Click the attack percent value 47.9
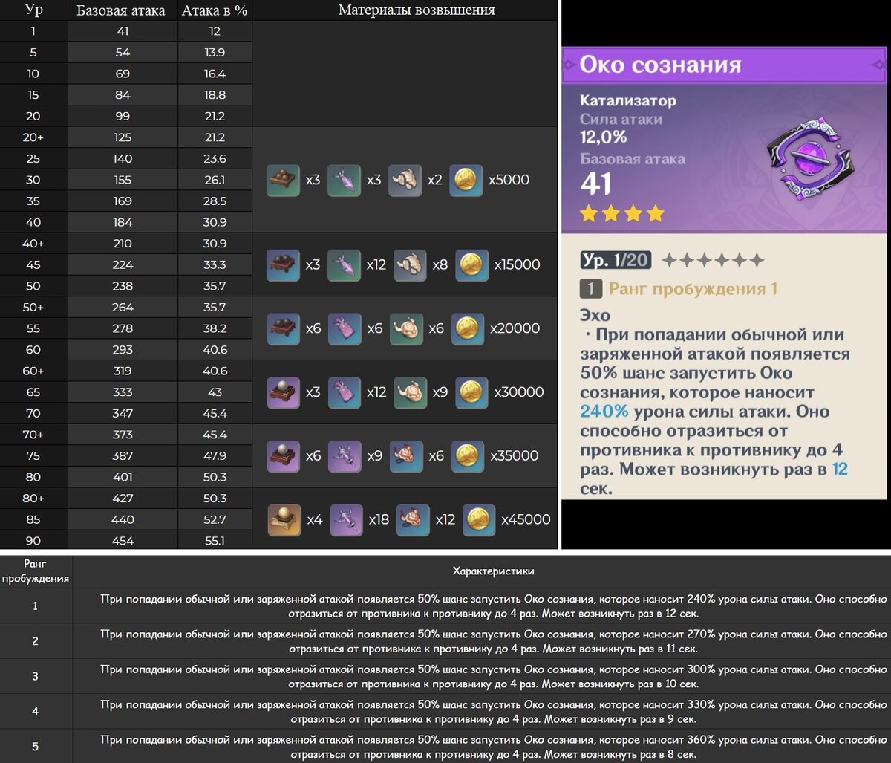This screenshot has width=891, height=763. (215, 456)
